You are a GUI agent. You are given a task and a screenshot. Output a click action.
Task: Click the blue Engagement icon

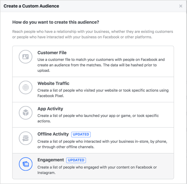(26, 164)
